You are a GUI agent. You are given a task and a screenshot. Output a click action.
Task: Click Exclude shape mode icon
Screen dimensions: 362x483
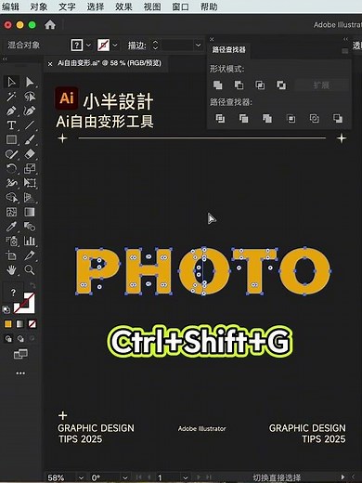pos(281,85)
